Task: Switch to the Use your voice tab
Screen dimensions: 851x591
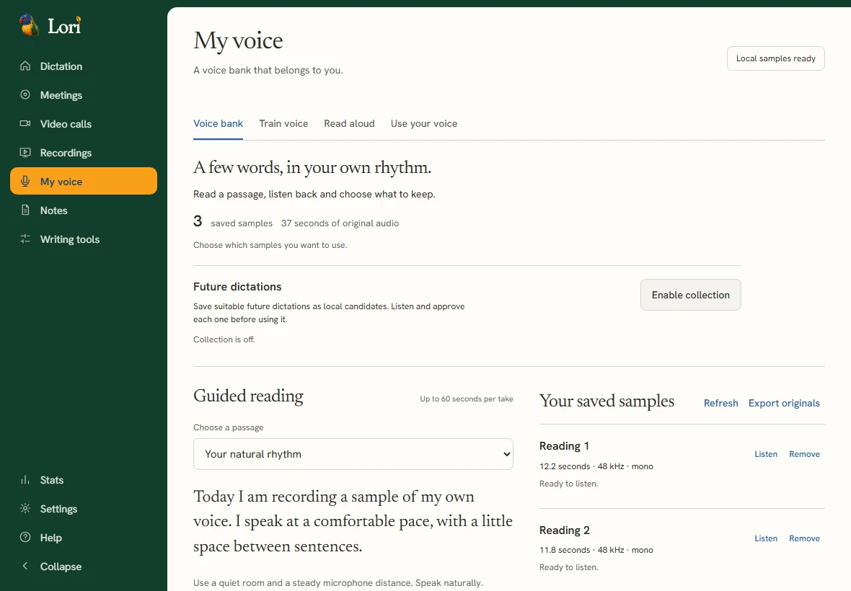Action: [424, 124]
